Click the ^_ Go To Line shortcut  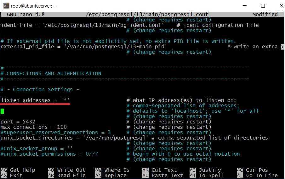click(x=257, y=175)
